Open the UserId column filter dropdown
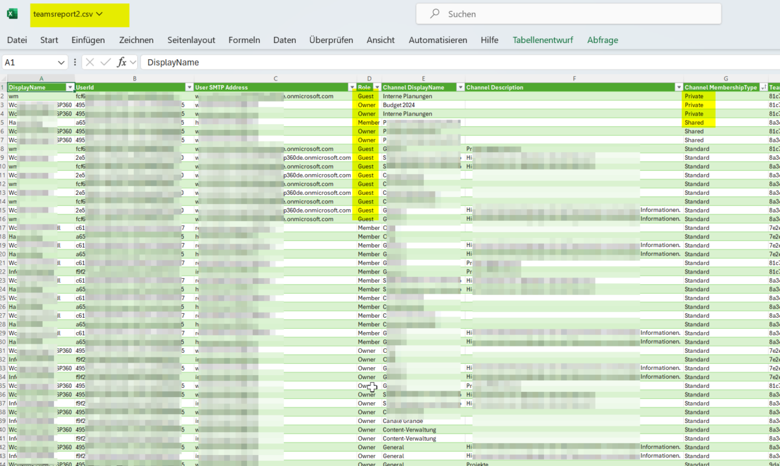 coord(189,87)
